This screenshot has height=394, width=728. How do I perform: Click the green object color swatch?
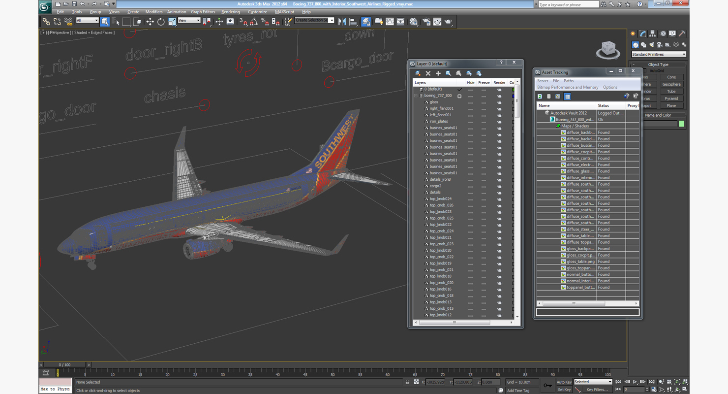tap(682, 124)
